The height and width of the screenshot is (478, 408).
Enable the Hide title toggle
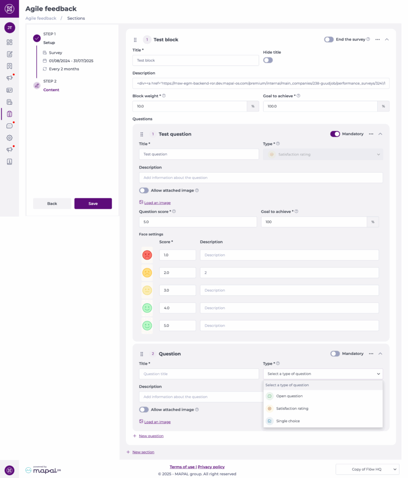coord(268,60)
